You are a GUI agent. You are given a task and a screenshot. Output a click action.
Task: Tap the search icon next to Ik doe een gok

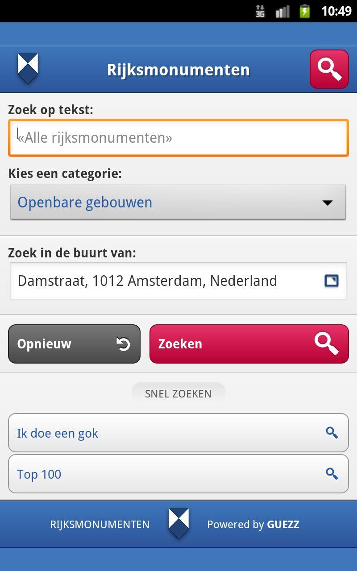coord(332,433)
